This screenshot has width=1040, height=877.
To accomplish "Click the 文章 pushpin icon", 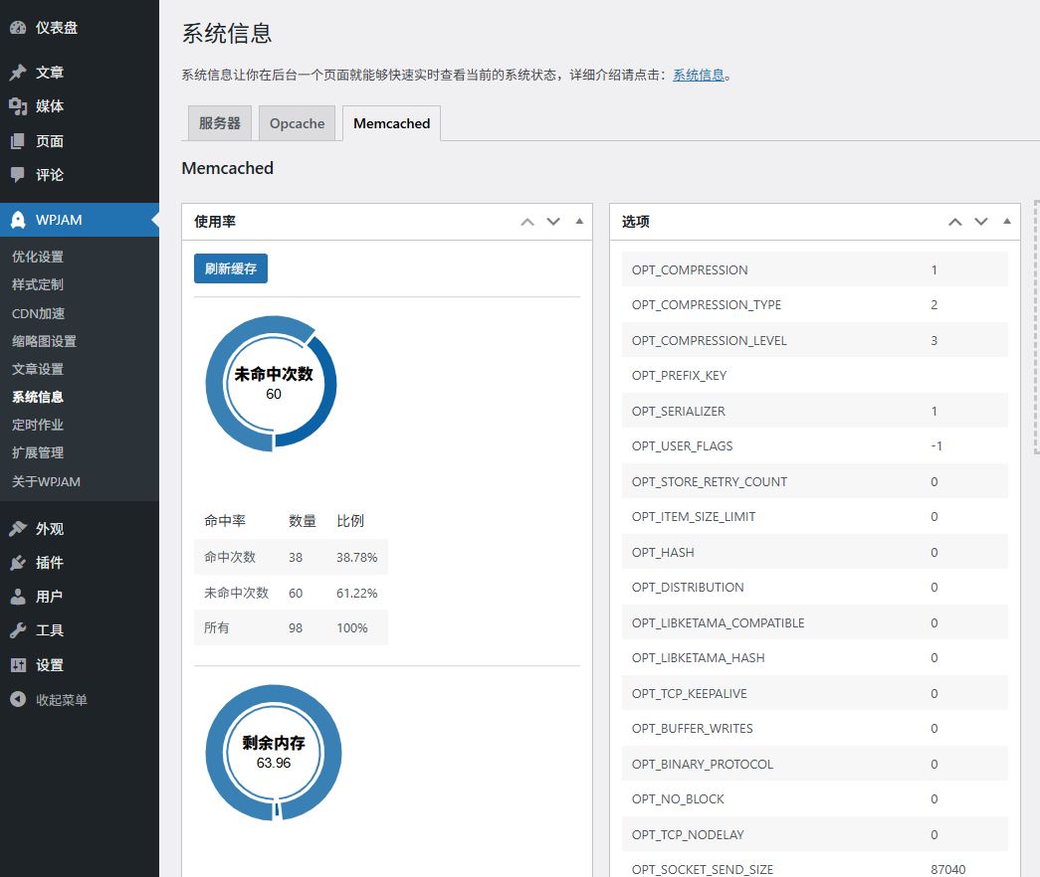I will click(18, 73).
